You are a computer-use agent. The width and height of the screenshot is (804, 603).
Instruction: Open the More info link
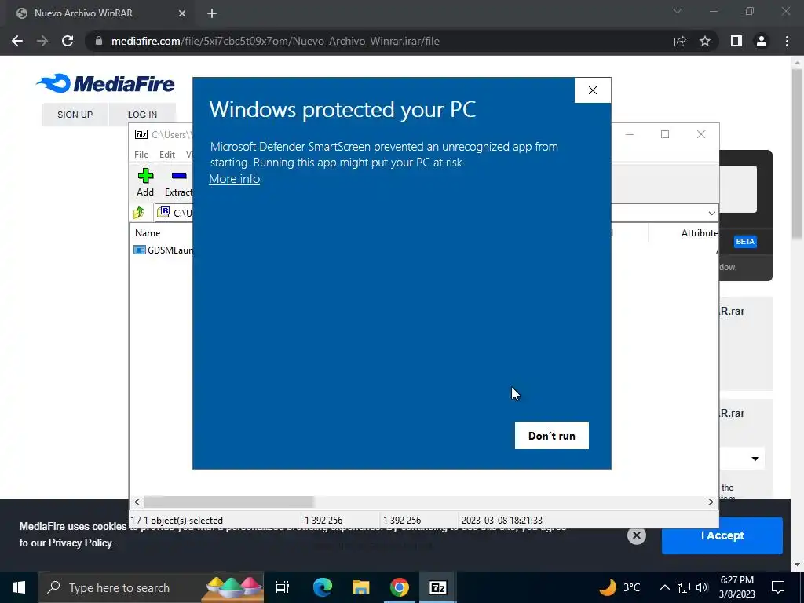(234, 178)
